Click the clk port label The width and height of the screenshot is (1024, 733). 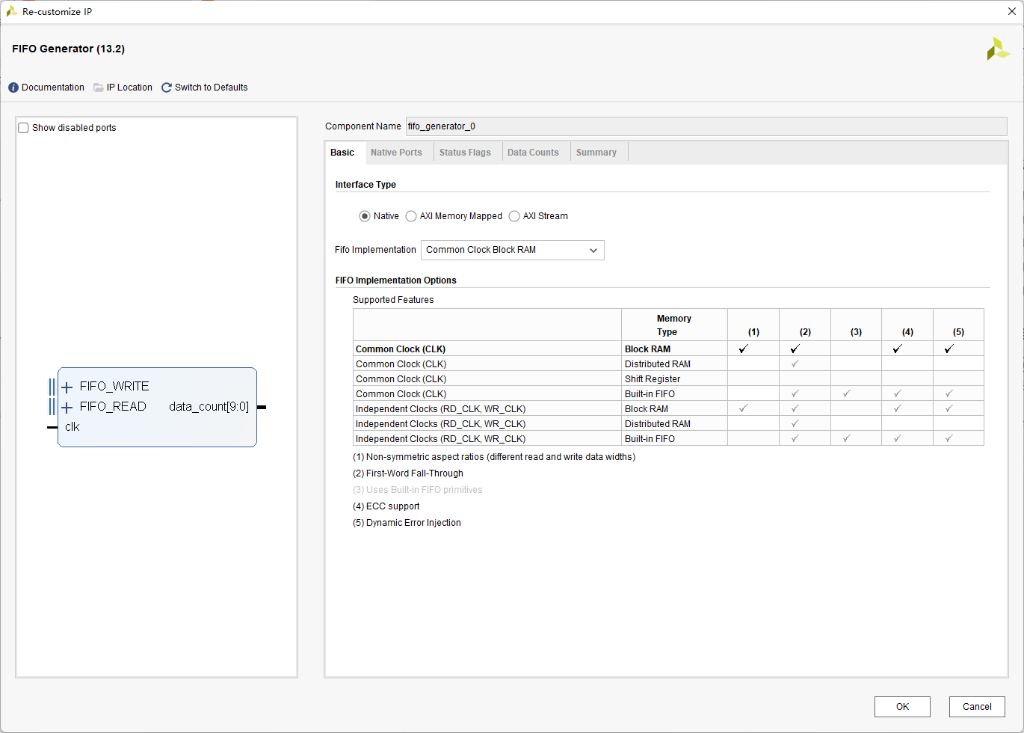coord(72,427)
